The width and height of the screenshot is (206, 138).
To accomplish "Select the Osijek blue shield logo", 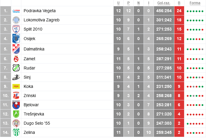I will coord(16,39).
